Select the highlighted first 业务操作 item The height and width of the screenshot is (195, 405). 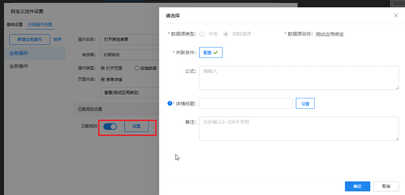(35, 53)
